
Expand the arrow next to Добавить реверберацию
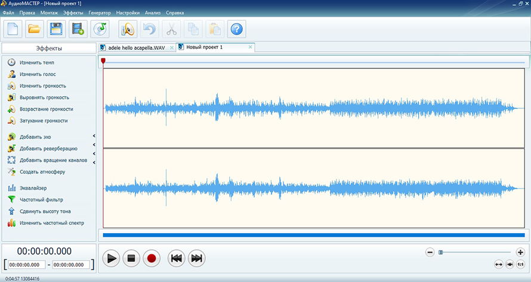tap(94, 148)
